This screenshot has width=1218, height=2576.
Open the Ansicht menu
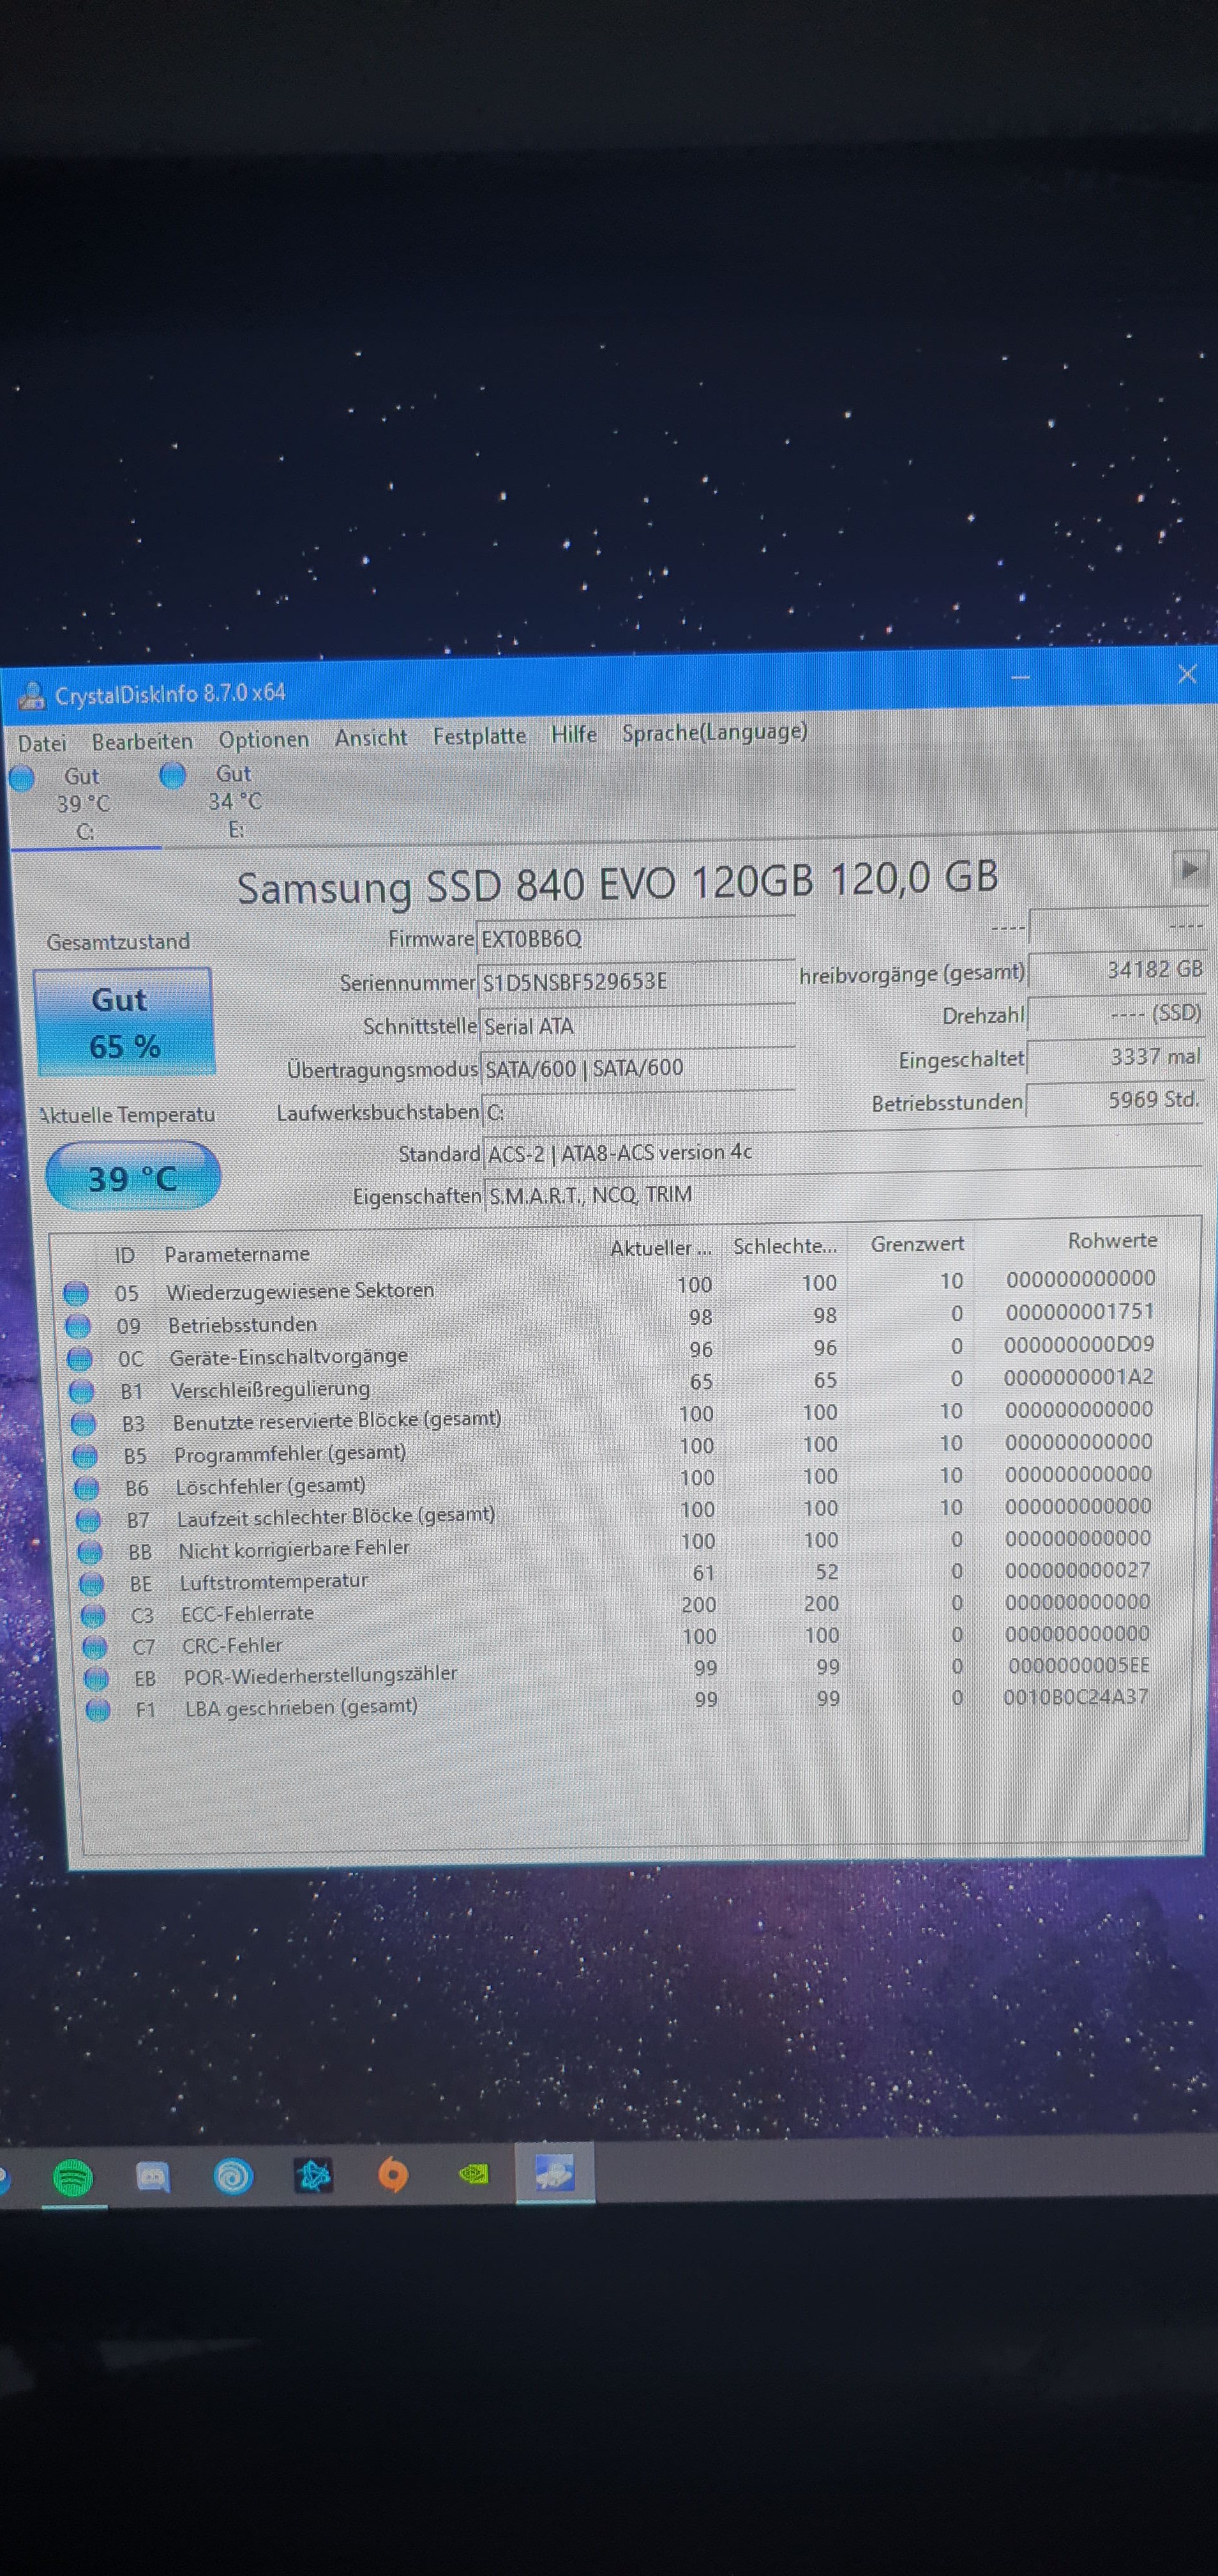click(371, 737)
